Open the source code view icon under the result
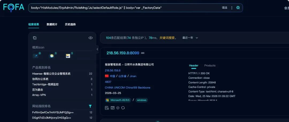The width and height of the screenshot is (289, 122). (x=112, y=108)
